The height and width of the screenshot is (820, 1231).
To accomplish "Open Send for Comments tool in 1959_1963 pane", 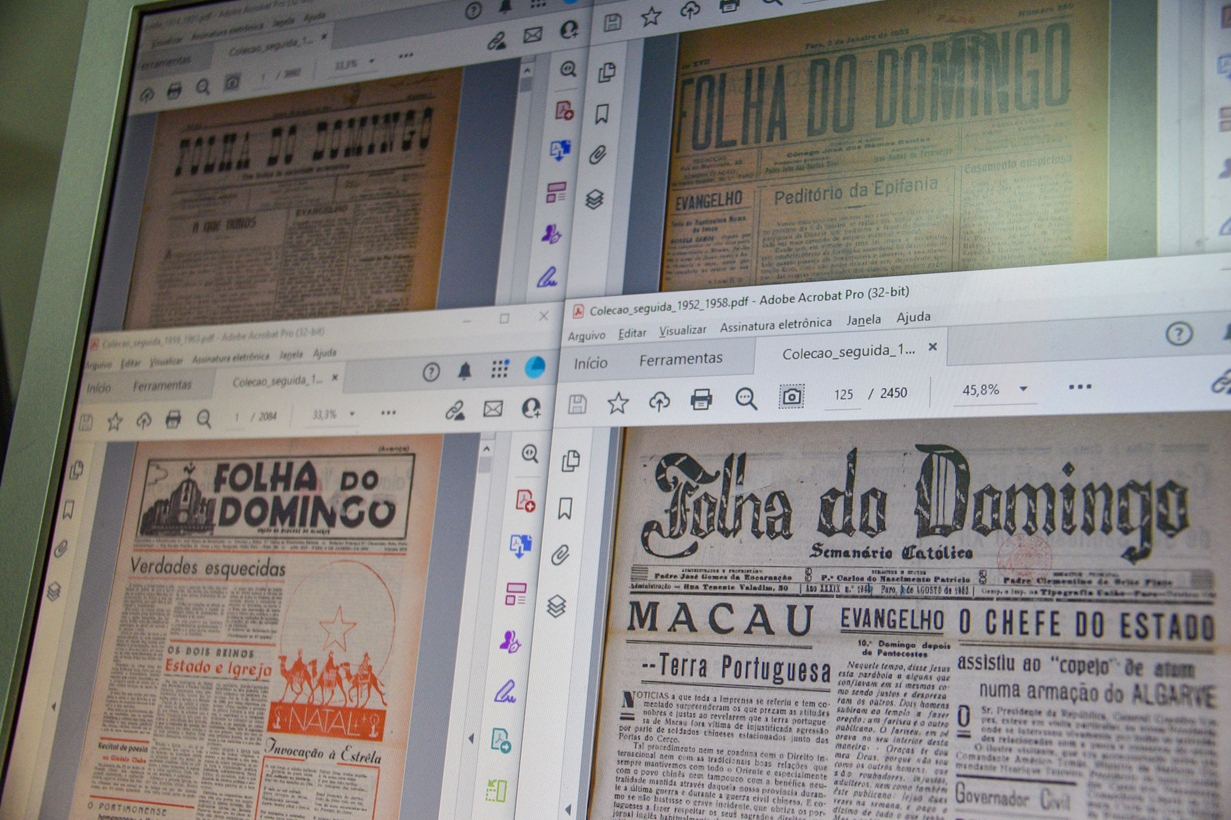I will (x=510, y=642).
